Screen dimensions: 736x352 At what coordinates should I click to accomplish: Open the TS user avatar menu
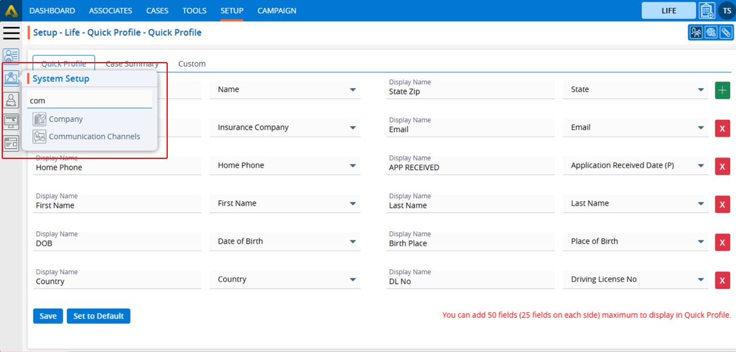click(x=727, y=11)
